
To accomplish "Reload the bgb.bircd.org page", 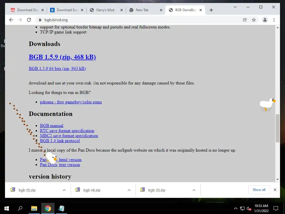I will (29, 20).
